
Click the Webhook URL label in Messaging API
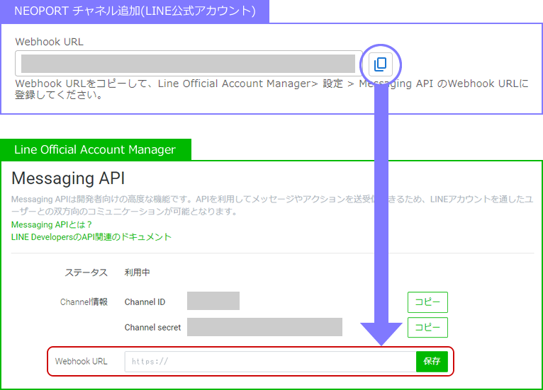82,361
